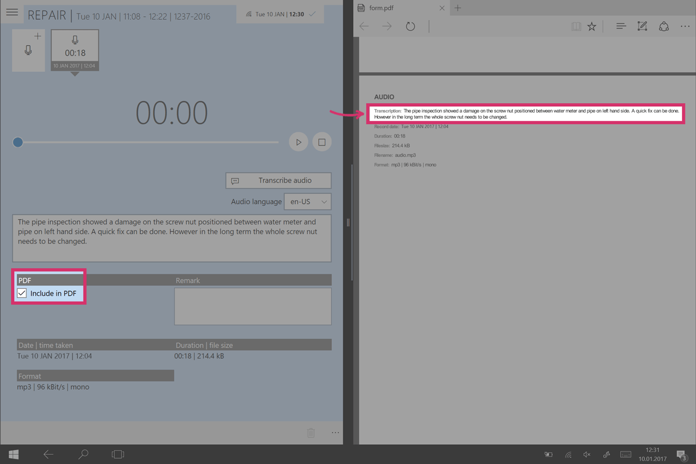Toggle the Include in PDF checkbox
The image size is (696, 464).
(x=22, y=293)
